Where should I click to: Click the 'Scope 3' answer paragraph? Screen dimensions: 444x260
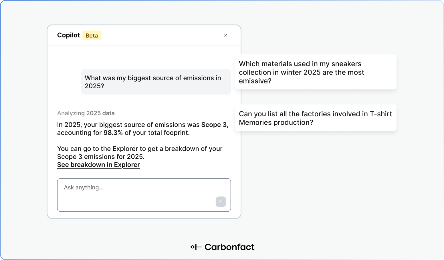pyautogui.click(x=143, y=129)
